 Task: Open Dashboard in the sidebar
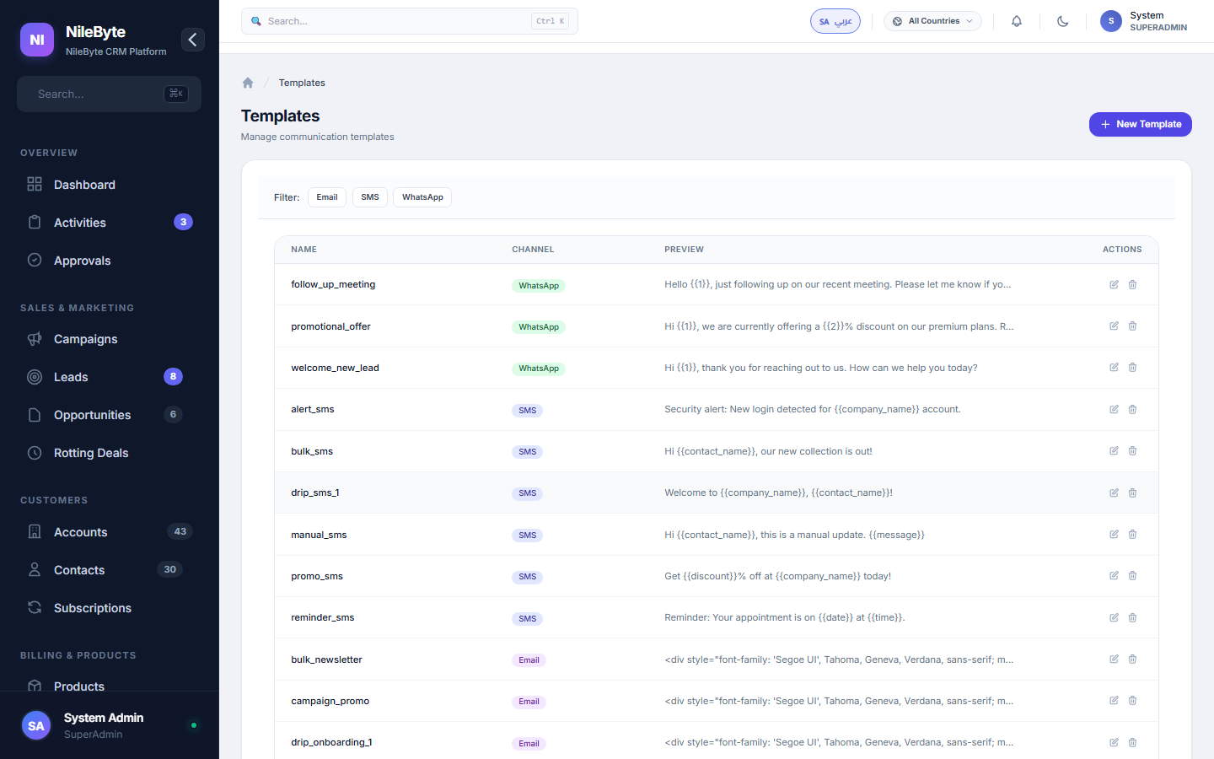click(x=110, y=185)
